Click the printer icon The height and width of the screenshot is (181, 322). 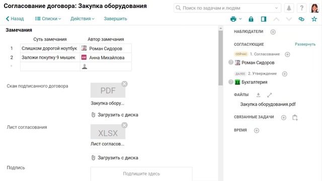(233, 19)
